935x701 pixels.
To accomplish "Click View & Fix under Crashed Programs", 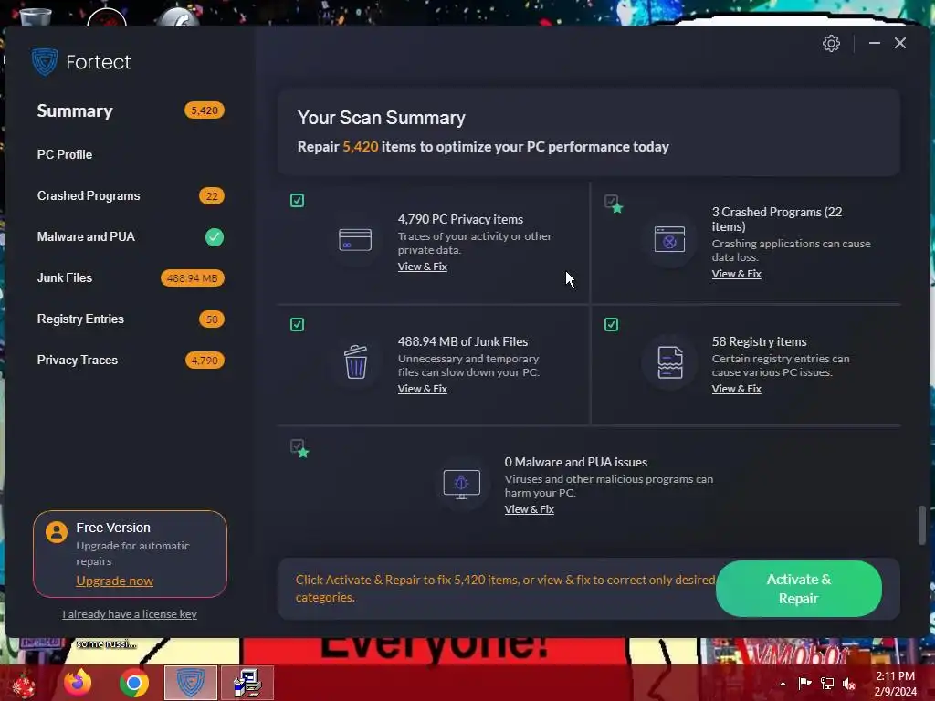I will coord(737,274).
